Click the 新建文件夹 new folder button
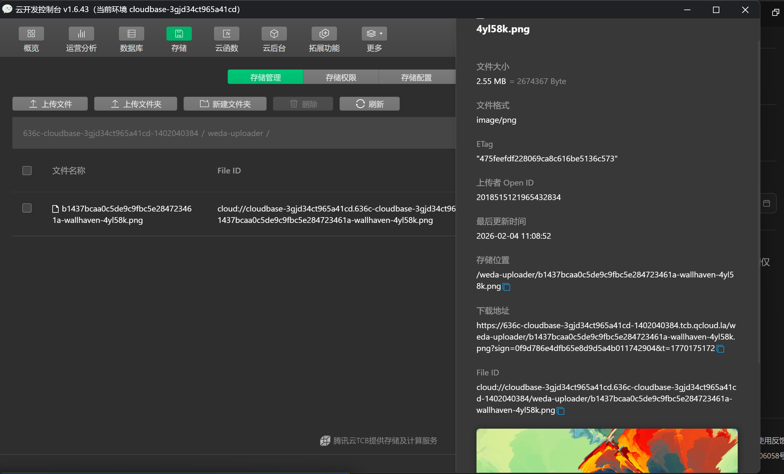The height and width of the screenshot is (474, 784). pos(225,104)
